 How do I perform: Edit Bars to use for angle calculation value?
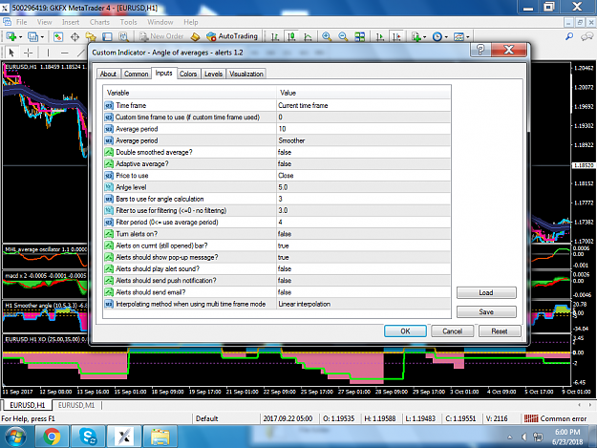click(x=364, y=199)
